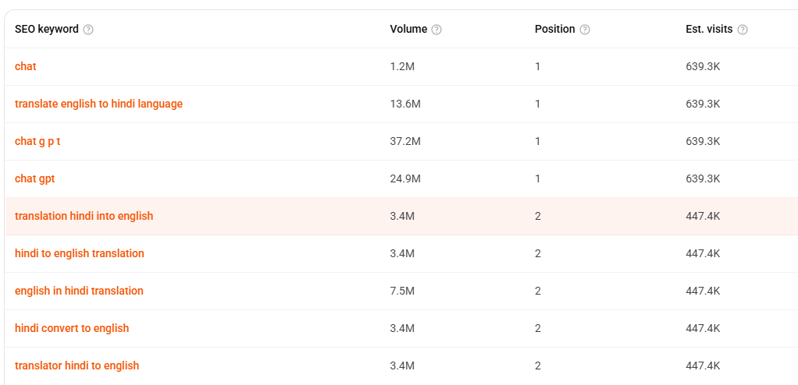Open "translator hindi to english" keyword
The width and height of the screenshot is (798, 385).
pos(77,366)
